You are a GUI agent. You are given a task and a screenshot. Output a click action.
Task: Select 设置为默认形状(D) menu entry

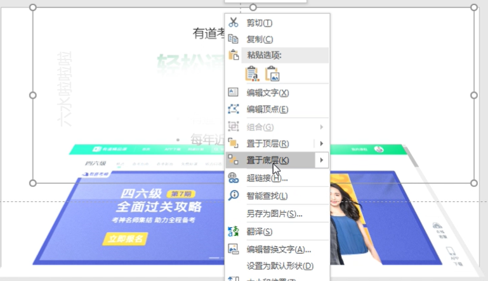pos(277,266)
